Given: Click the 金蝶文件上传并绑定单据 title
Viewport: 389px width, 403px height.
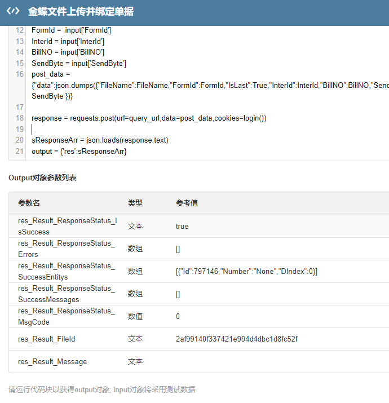Looking at the screenshot, I should pos(81,12).
